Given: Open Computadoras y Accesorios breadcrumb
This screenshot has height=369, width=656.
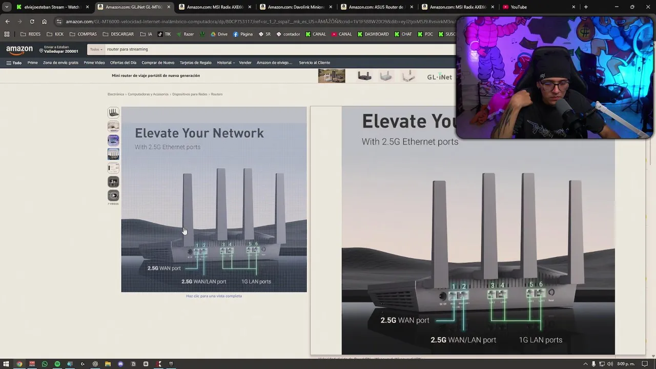Looking at the screenshot, I should pyautogui.click(x=148, y=94).
